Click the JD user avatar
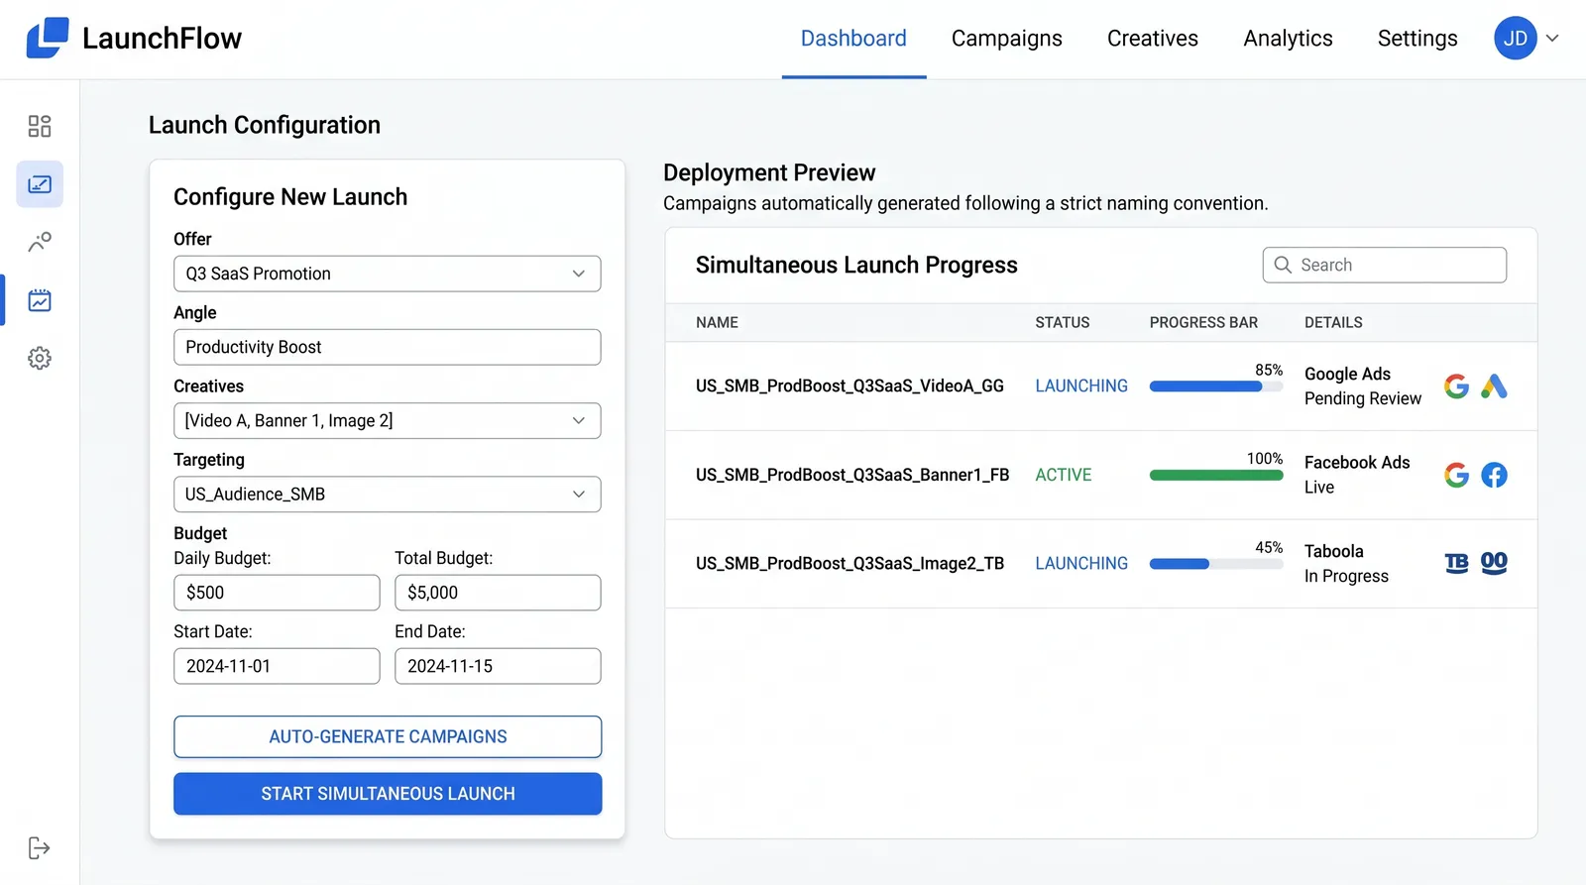1586x885 pixels. pyautogui.click(x=1515, y=39)
